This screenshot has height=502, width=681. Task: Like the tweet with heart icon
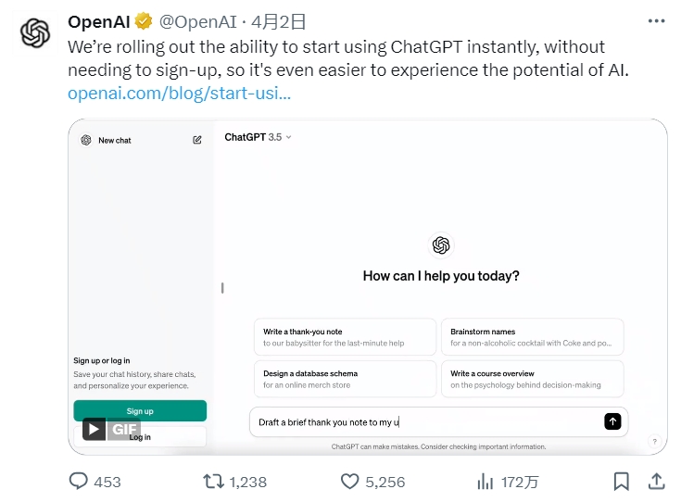coord(349,481)
